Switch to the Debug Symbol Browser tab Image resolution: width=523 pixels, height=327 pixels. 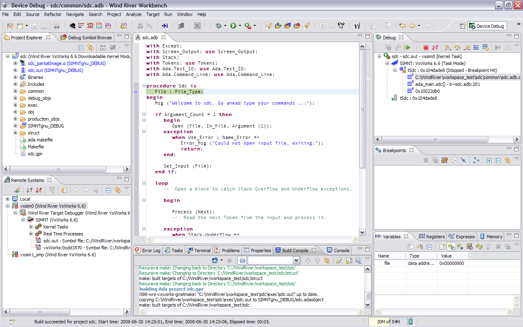[x=86, y=38]
